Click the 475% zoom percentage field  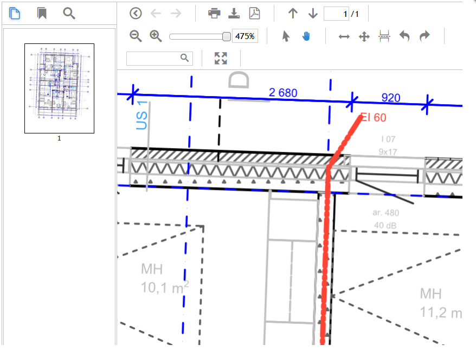245,36
